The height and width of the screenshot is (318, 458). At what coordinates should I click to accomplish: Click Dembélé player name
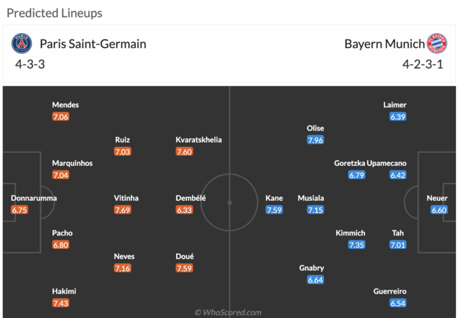[x=191, y=198]
